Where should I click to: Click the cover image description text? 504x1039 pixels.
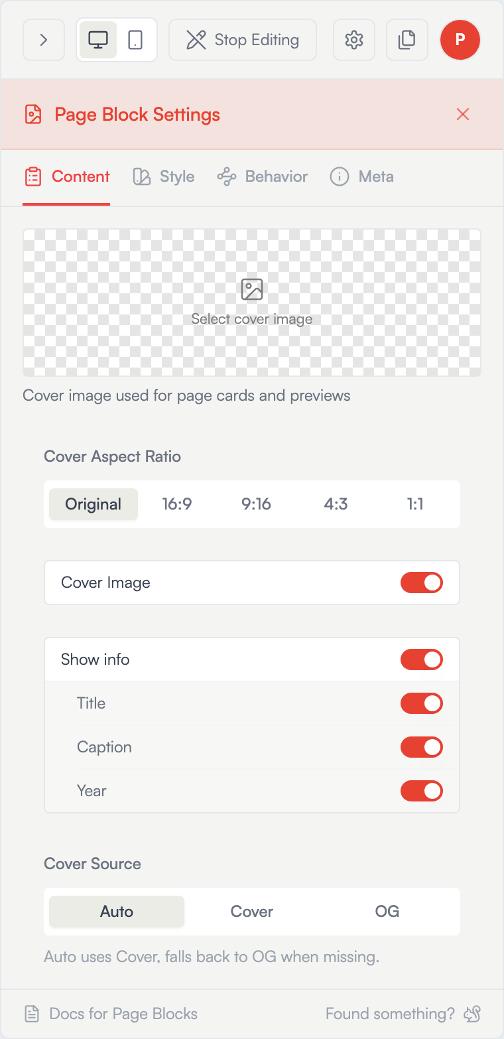(186, 395)
